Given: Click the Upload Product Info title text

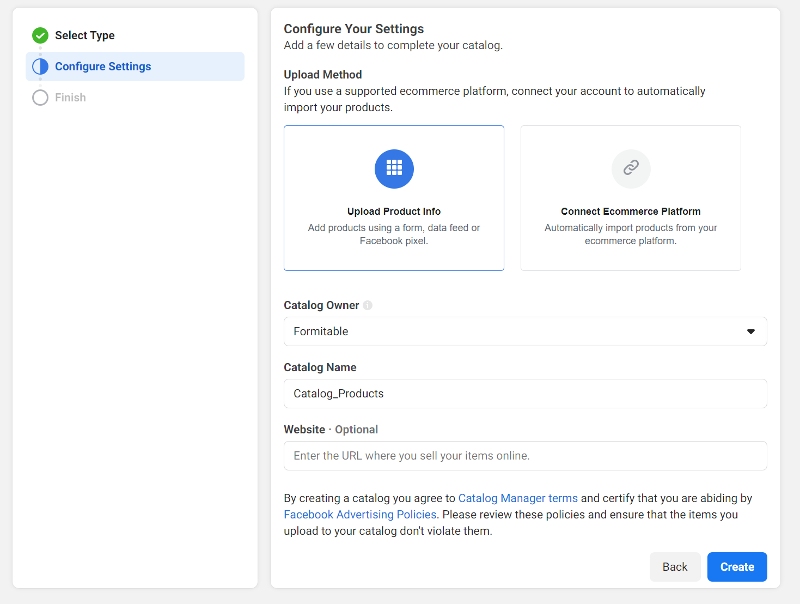Looking at the screenshot, I should pos(394,212).
